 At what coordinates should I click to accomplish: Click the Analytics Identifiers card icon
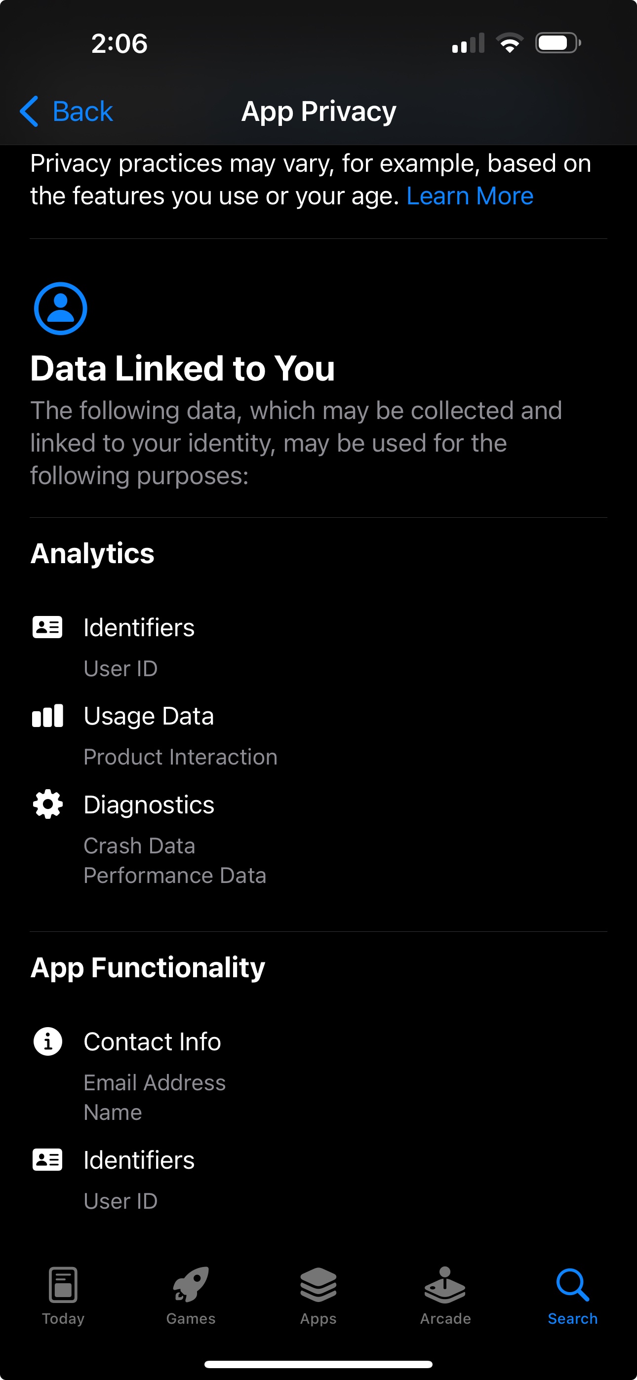48,627
